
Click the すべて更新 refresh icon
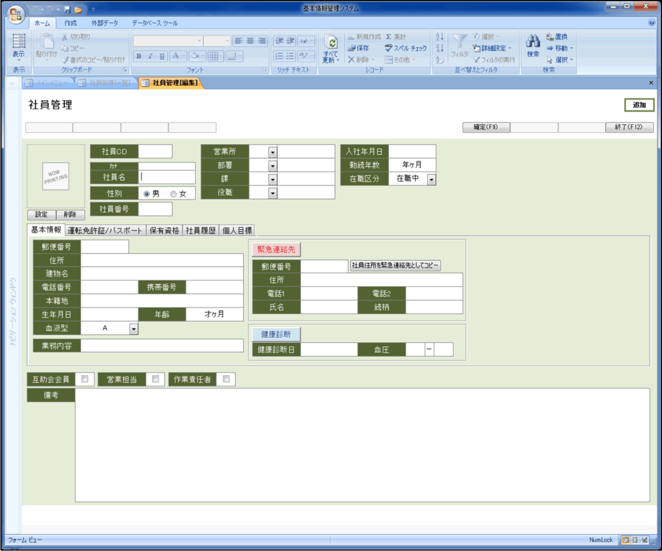331,43
